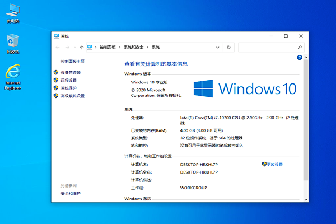Click the scrollbar down arrow
336x224 pixels.
pos(306,199)
